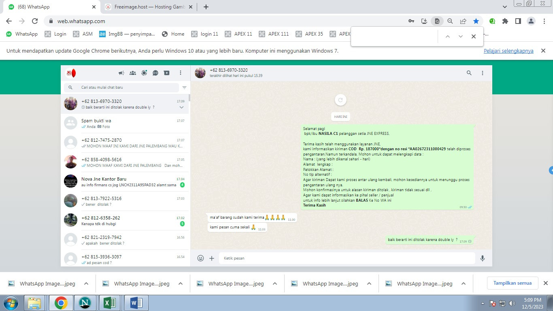The width and height of the screenshot is (553, 311).
Task: Open the Home bookmark
Action: click(x=173, y=34)
